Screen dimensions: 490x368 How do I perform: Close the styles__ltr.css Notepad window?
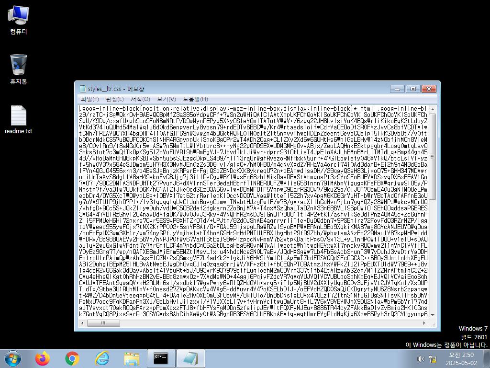(429, 89)
